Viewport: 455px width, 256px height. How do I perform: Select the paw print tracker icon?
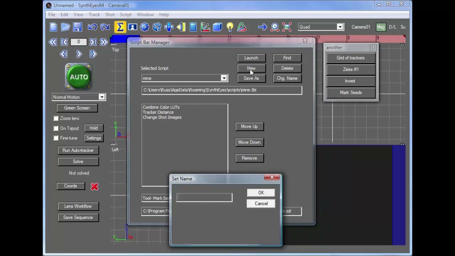[157, 27]
